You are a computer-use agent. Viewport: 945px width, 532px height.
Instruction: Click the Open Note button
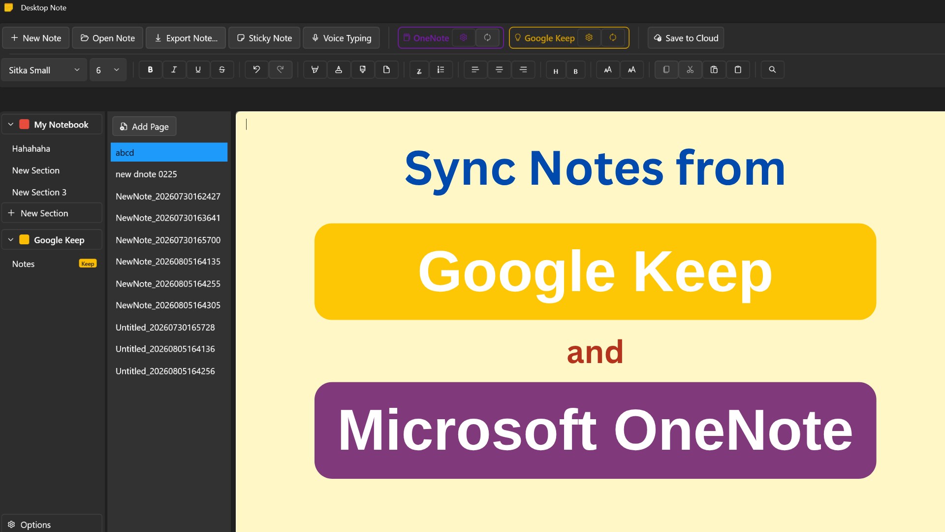point(107,38)
